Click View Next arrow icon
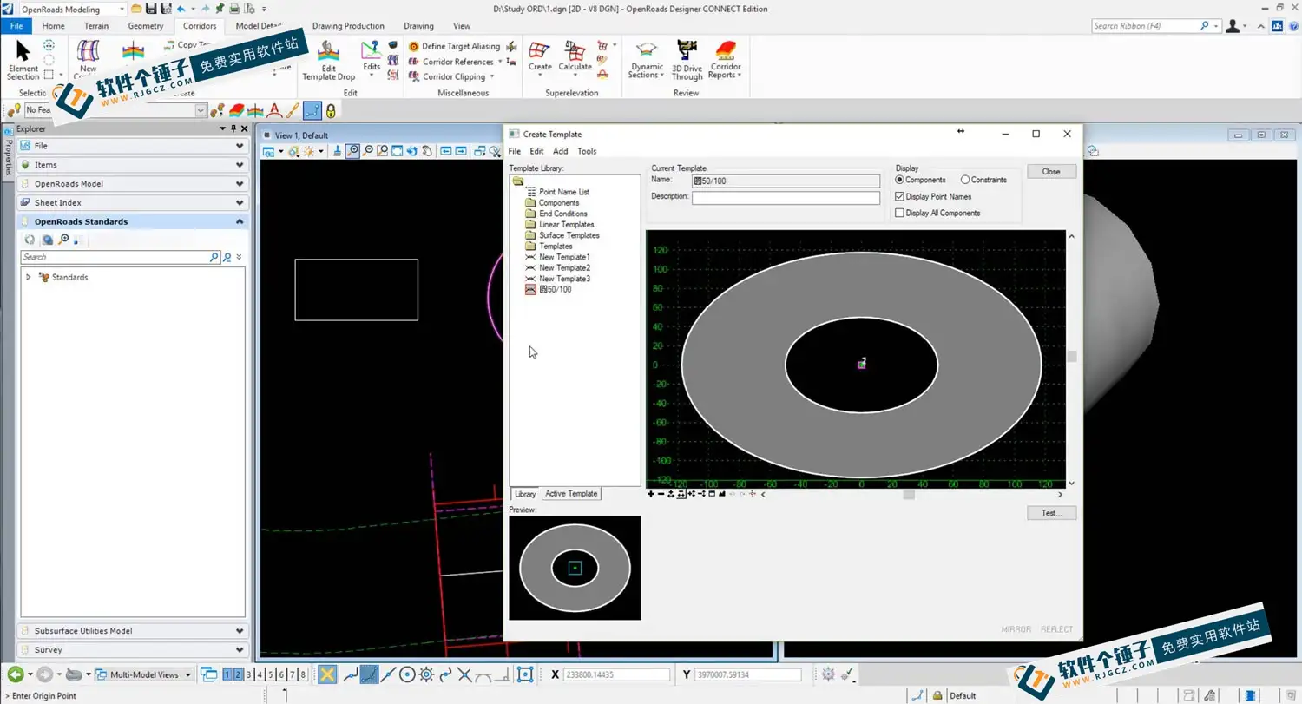Screen dimensions: 1302x704 click(462, 151)
